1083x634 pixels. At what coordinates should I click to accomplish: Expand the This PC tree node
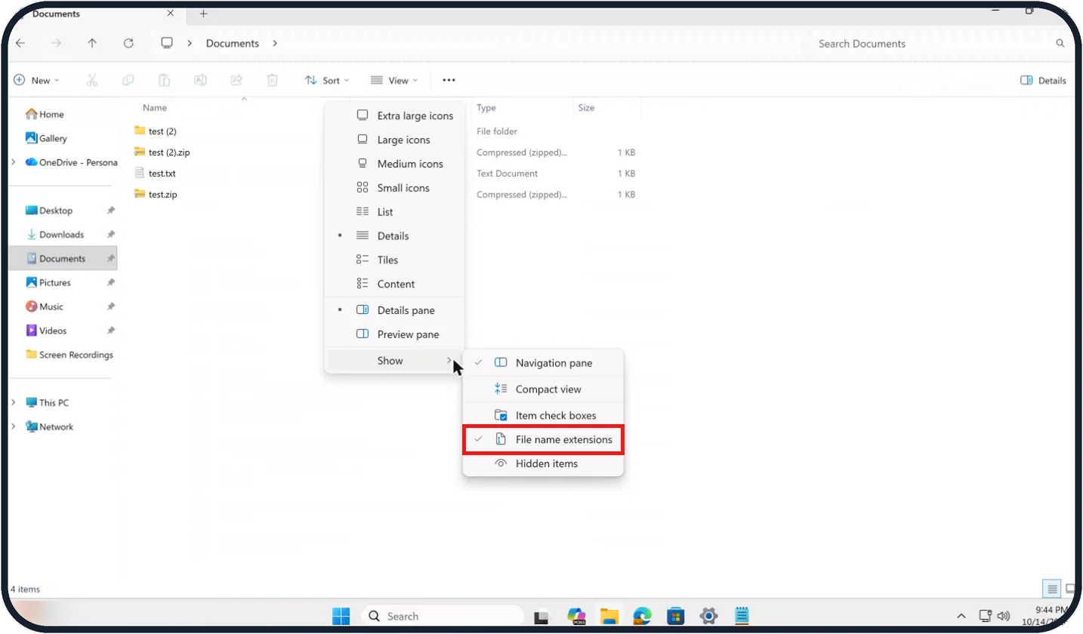14,403
